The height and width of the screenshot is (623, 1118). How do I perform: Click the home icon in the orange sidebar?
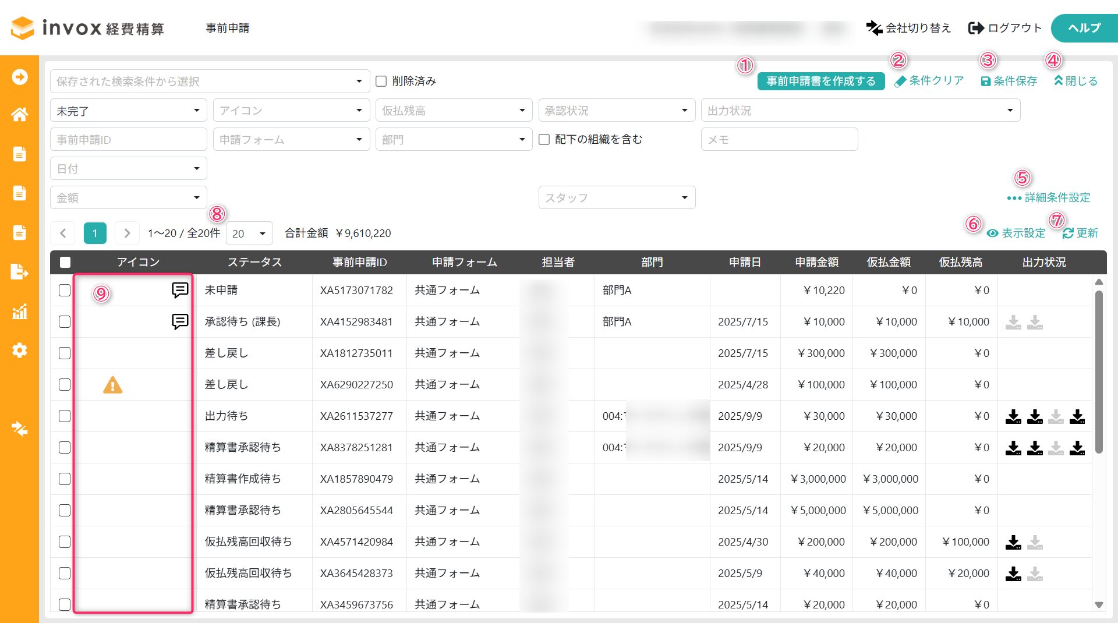[19, 115]
